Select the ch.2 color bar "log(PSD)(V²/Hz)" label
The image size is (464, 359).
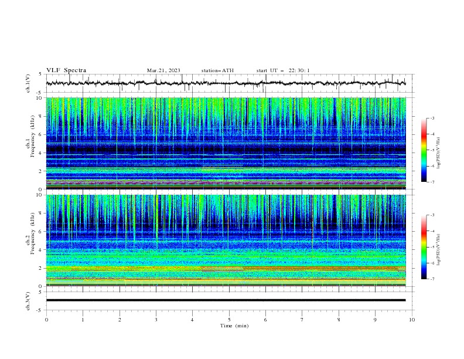(439, 249)
